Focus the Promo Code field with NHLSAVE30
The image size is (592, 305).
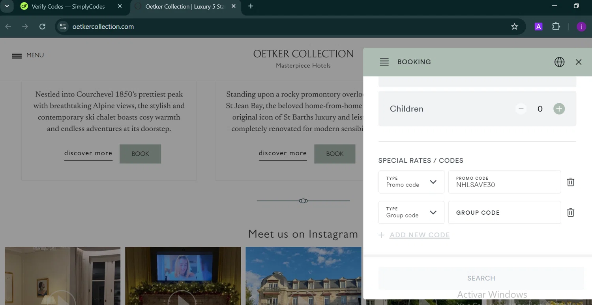coord(504,182)
